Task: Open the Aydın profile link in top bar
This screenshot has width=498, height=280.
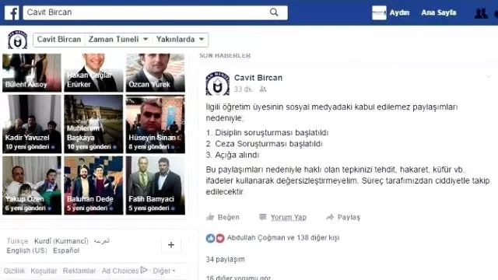Action: (391, 12)
